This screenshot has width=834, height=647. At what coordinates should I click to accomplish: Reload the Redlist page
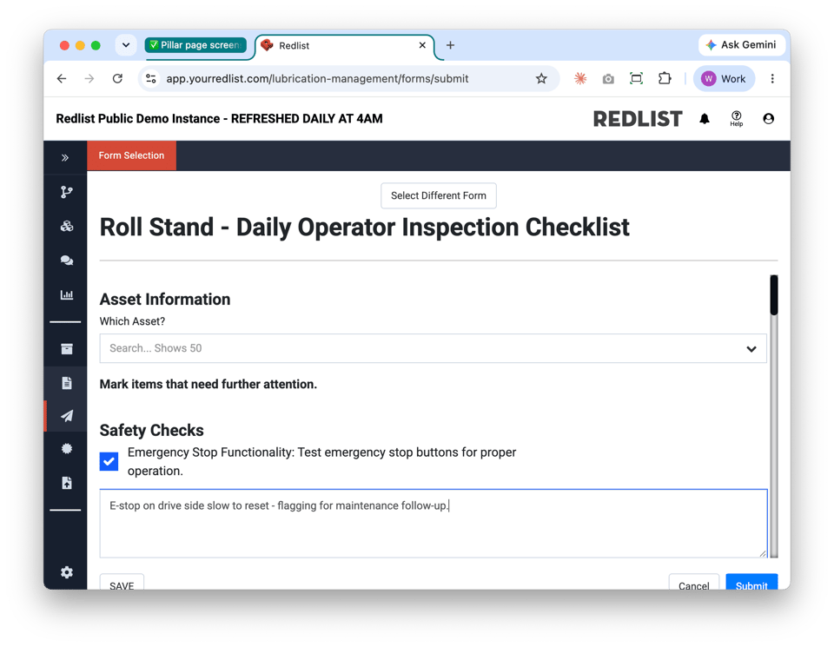[117, 79]
